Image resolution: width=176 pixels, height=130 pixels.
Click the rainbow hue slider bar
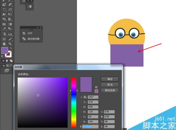pos(74,103)
